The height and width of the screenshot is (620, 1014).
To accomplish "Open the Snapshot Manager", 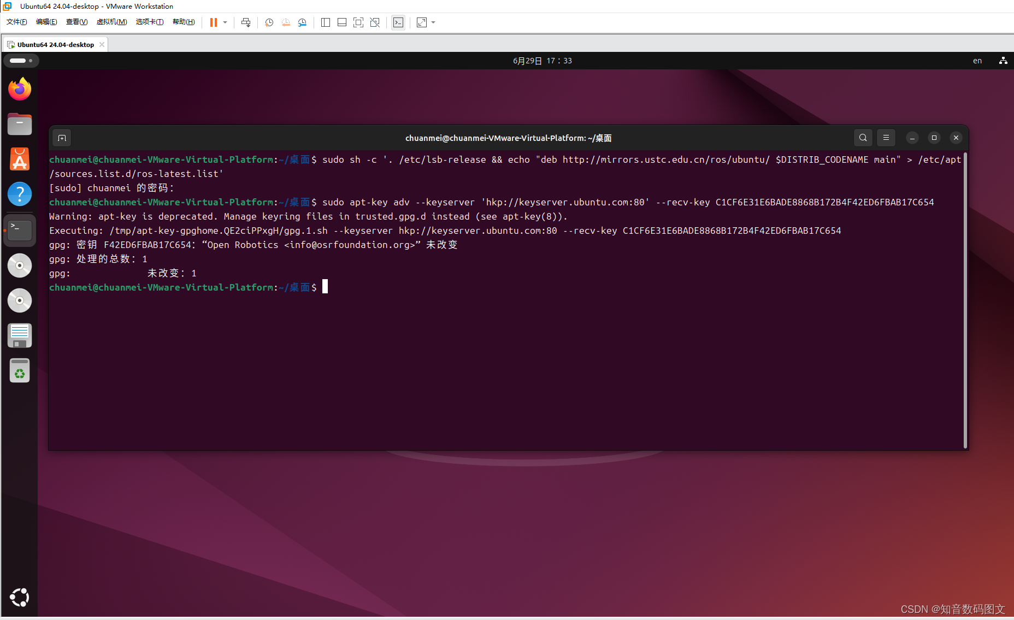I will (x=302, y=22).
